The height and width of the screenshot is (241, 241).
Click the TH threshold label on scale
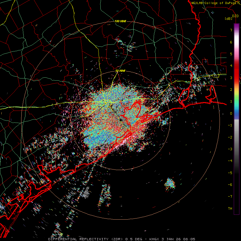coord(230,209)
